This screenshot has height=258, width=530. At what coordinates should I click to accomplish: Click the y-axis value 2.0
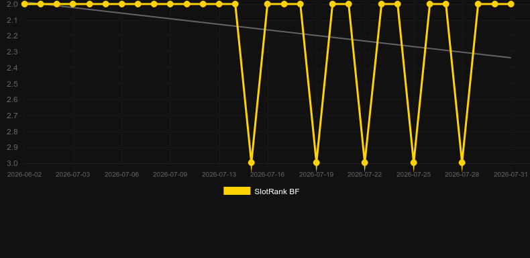coord(12,4)
